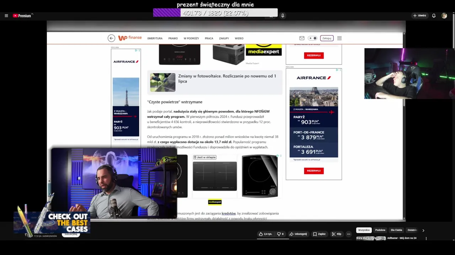Viewport: 455px width, 255px height.
Task: Follow the kredytów hyperlink
Action: coord(229,214)
